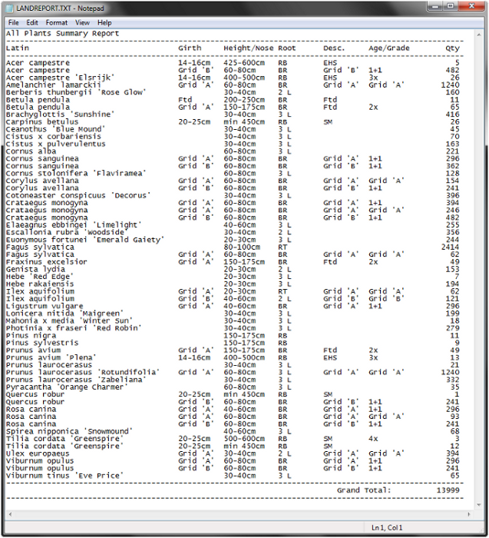Click 'Cornus alba' plant name
Viewport: 489px width, 538px height.
[31, 151]
